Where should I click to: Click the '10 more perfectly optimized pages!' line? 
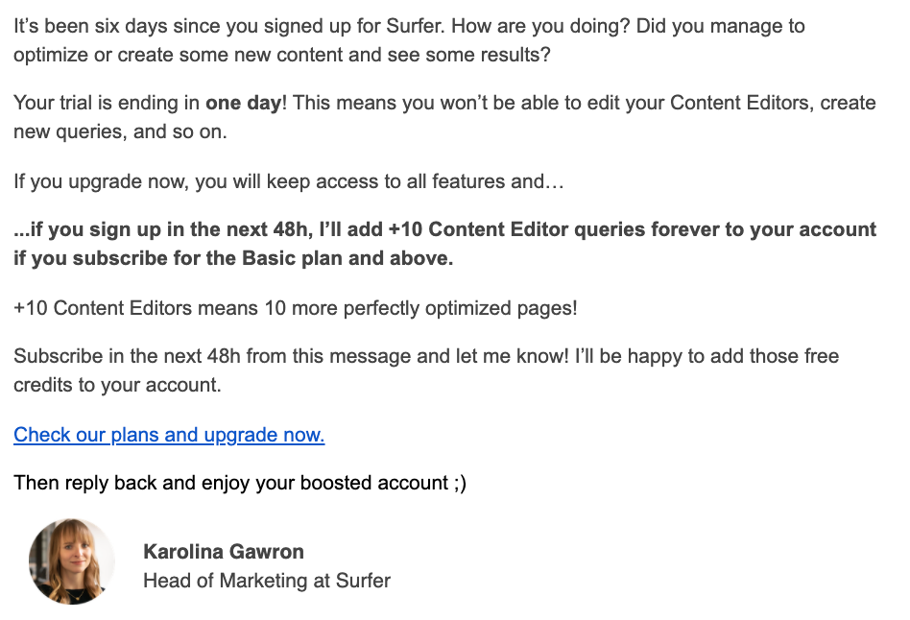pos(420,308)
